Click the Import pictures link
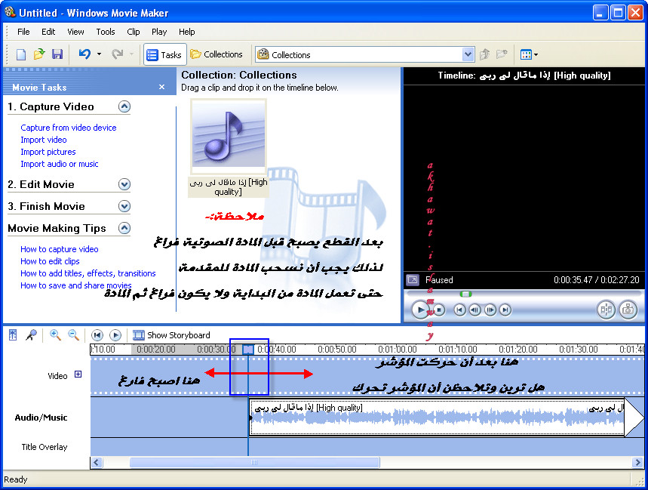This screenshot has width=648, height=490. click(48, 152)
